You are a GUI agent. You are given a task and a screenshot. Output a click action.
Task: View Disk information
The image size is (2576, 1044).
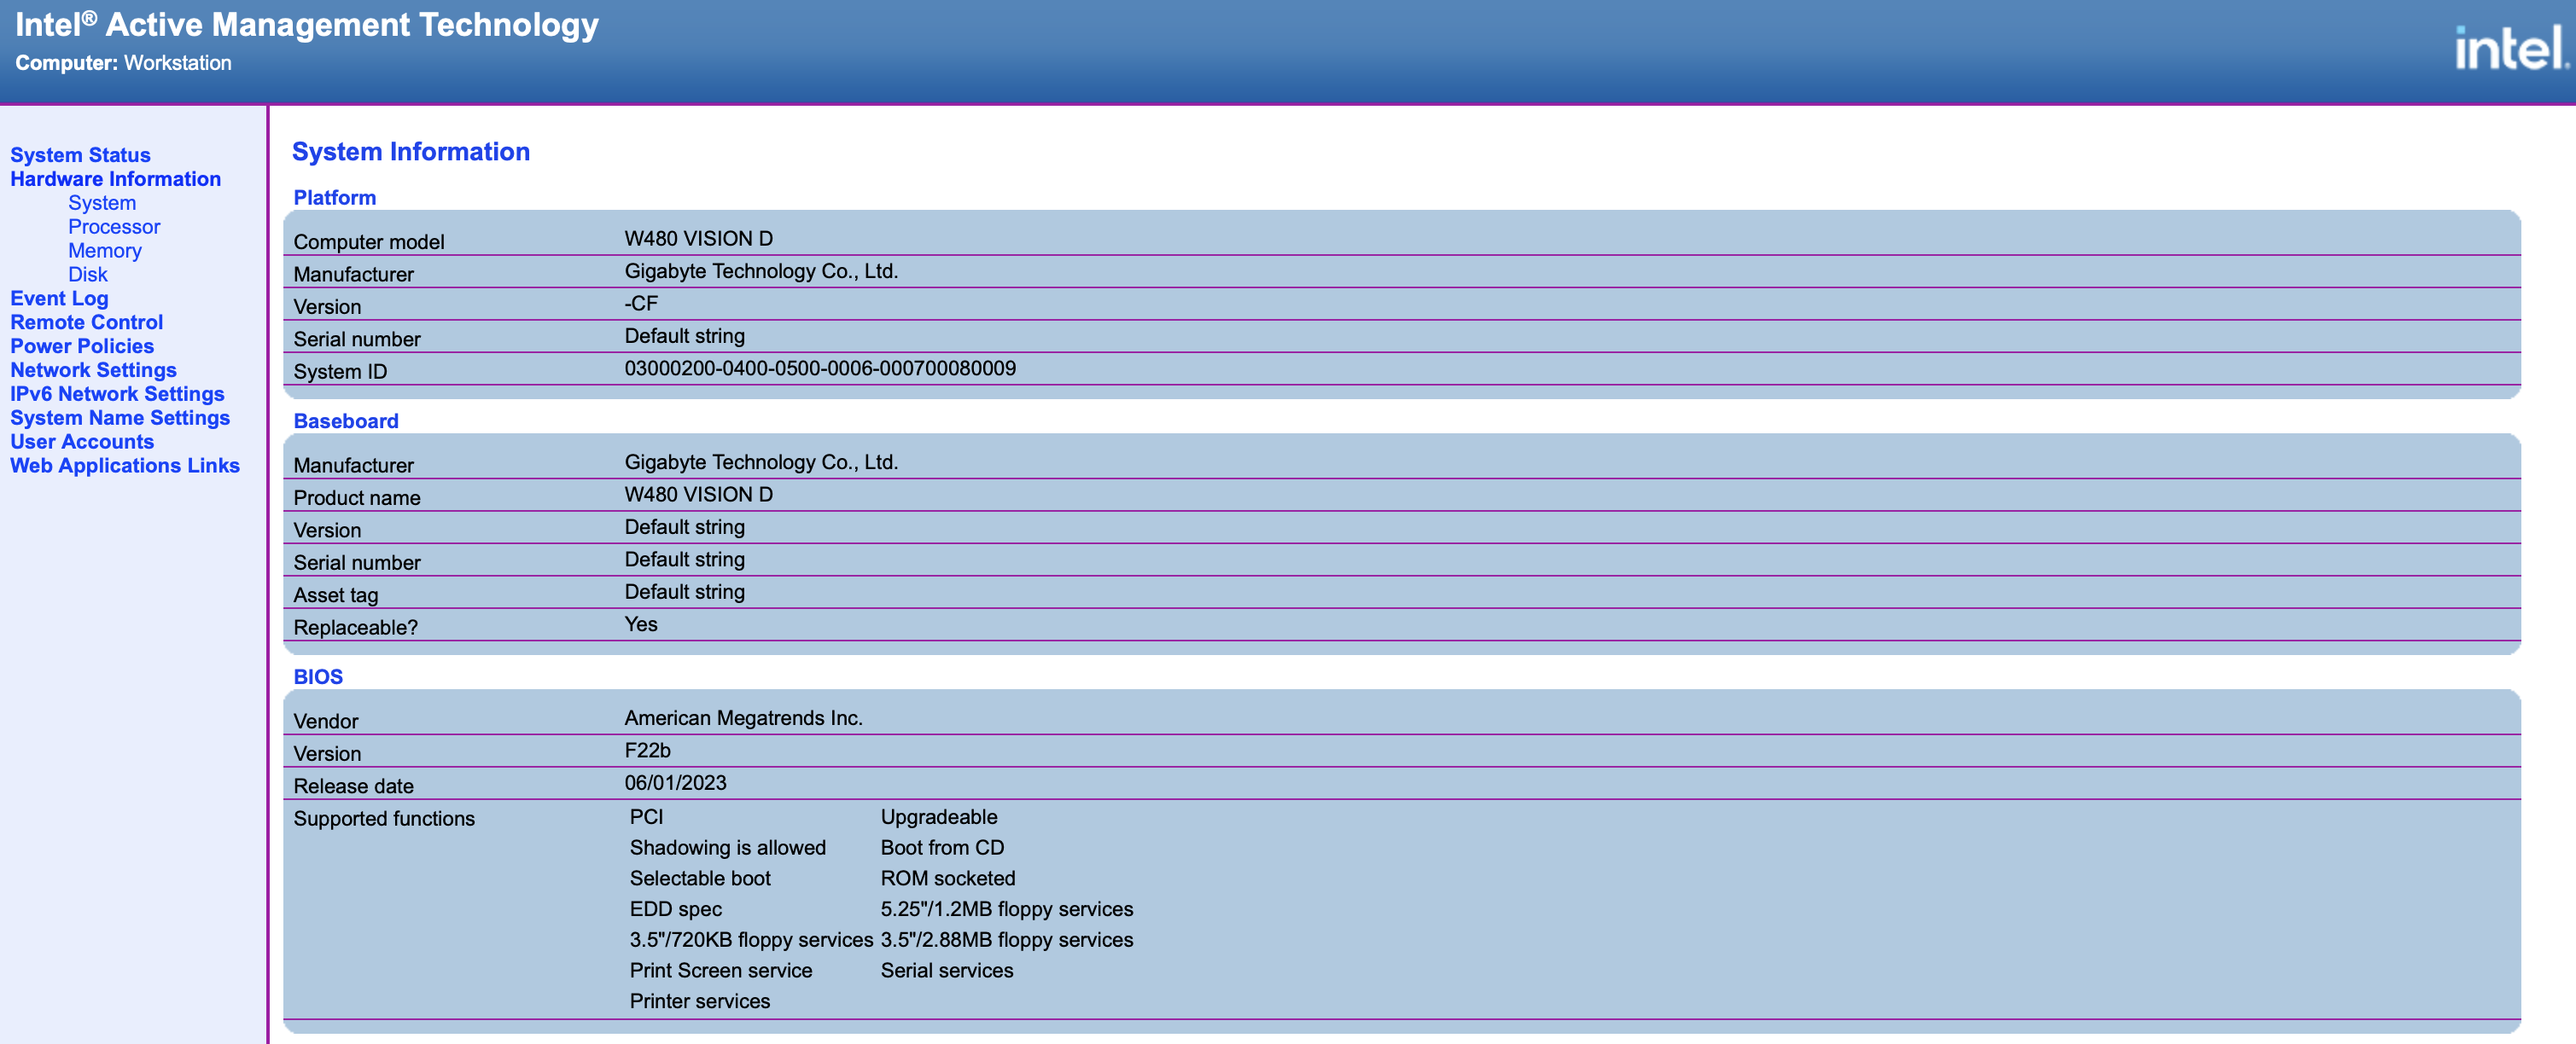coord(88,274)
